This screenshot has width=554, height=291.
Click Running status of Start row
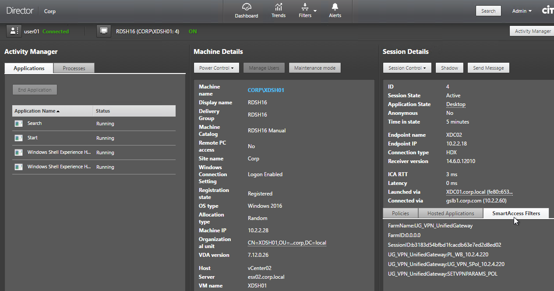click(105, 138)
